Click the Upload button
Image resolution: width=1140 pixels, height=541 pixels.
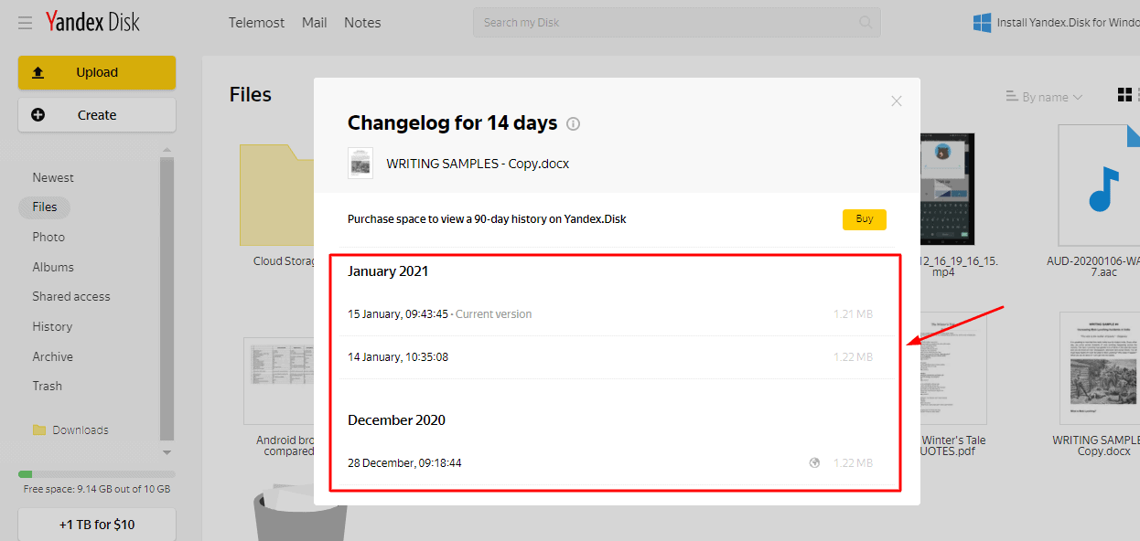tap(96, 73)
